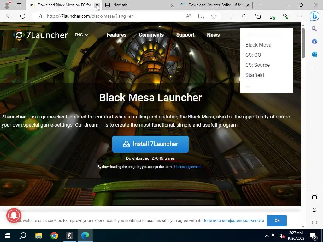Click the open in new window sidebar icon
This screenshot has width=323, height=242.
(314, 210)
